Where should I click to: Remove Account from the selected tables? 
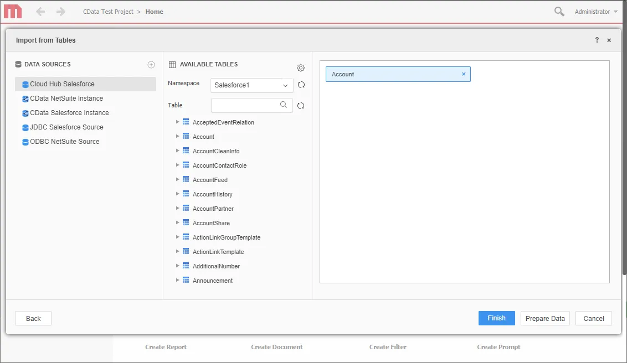(464, 74)
